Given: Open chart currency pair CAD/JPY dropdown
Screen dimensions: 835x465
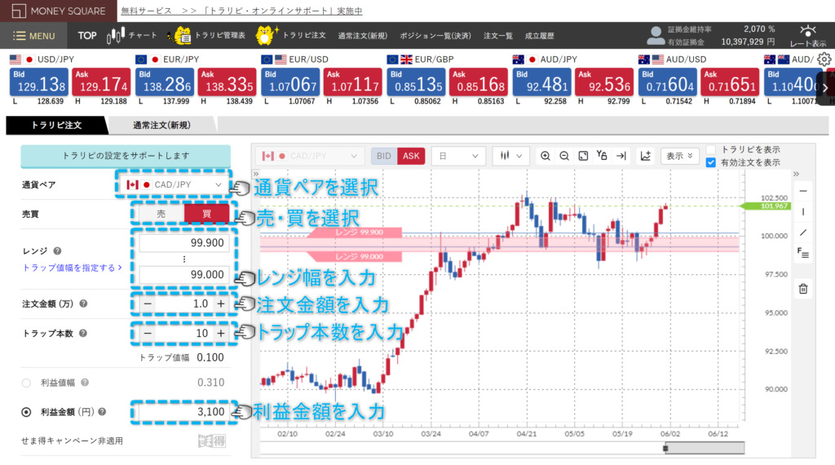Looking at the screenshot, I should [x=309, y=156].
